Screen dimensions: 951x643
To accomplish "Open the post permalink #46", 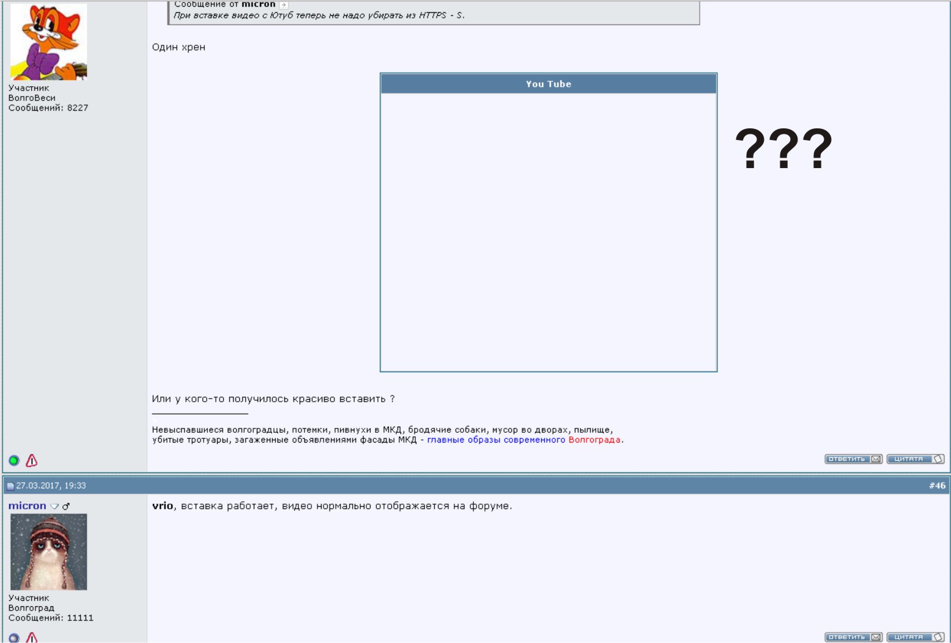I will click(937, 486).
